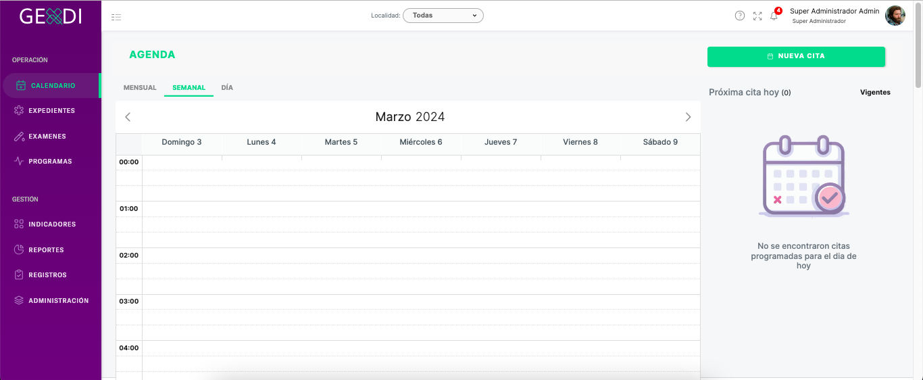923x380 pixels.
Task: Click the Reportes pie chart icon
Action: 19,250
